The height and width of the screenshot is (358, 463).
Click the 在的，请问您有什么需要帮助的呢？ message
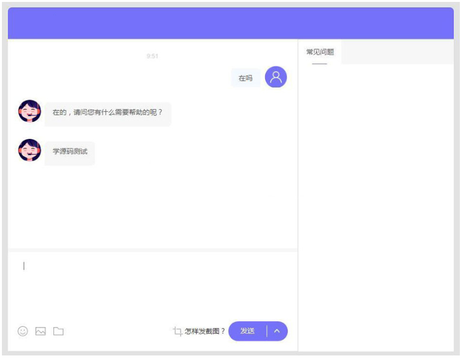[107, 113]
